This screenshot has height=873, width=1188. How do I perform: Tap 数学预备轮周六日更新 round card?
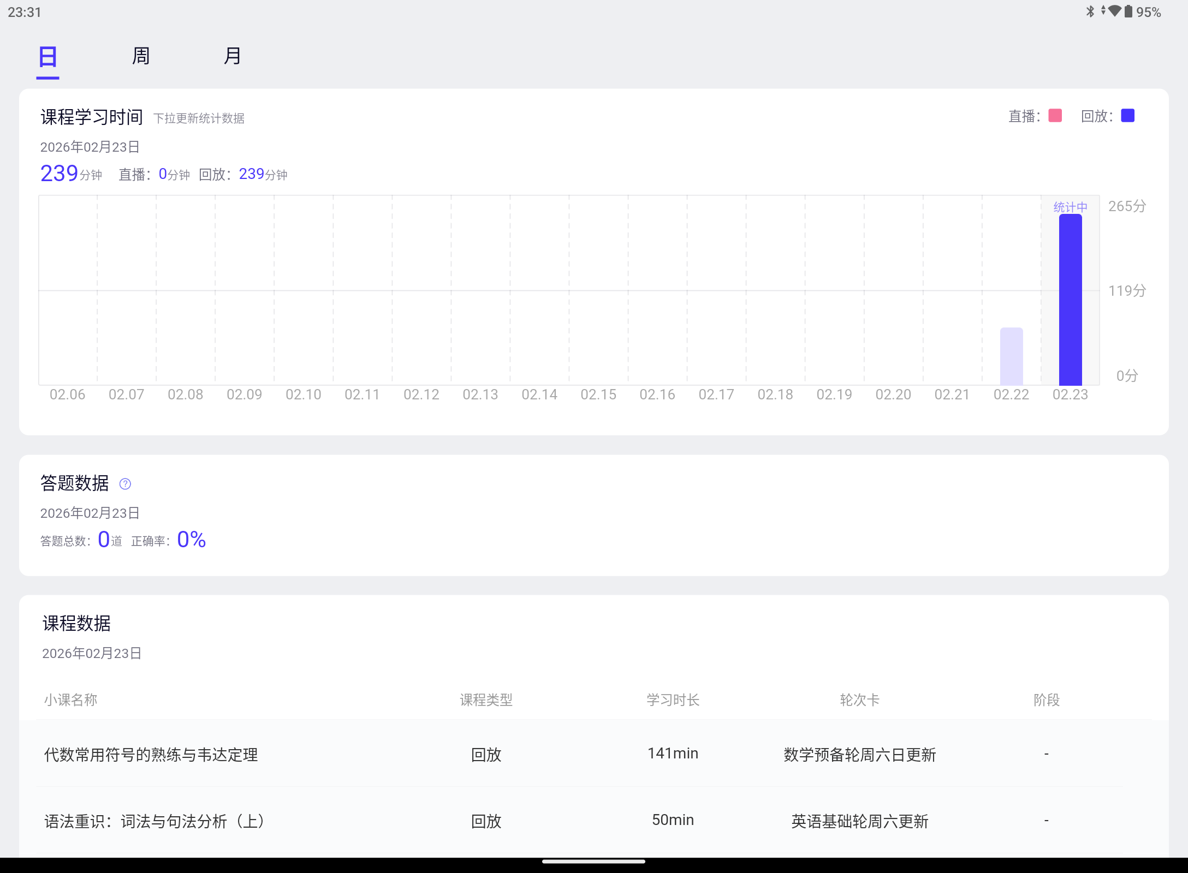coord(860,755)
